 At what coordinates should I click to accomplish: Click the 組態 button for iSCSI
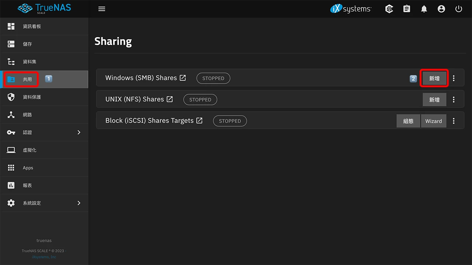[x=408, y=121]
